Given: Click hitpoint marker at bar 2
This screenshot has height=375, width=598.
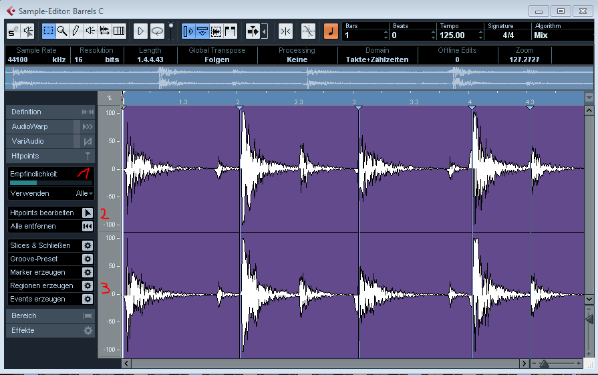Looking at the screenshot, I should click(239, 108).
